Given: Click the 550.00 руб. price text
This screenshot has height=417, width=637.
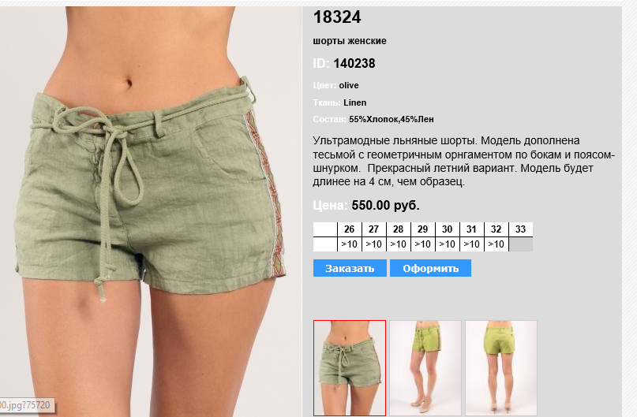Looking at the screenshot, I should 385,205.
